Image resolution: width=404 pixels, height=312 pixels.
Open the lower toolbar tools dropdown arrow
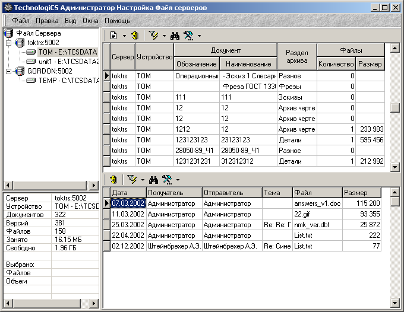(177, 180)
